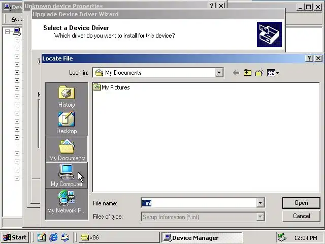Click the Locate File help button
Screen dimensions: 325x244
309,58
